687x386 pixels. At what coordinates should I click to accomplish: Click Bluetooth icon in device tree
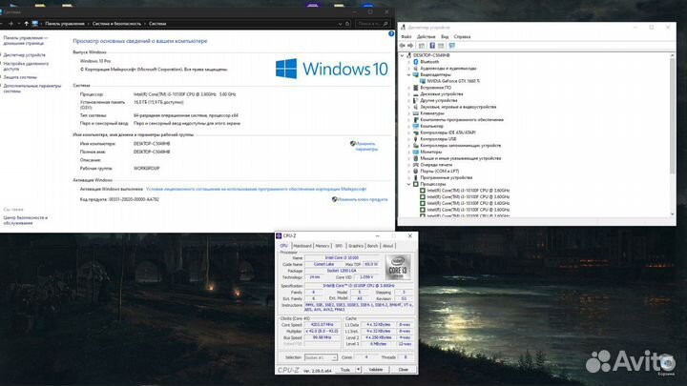tap(416, 62)
